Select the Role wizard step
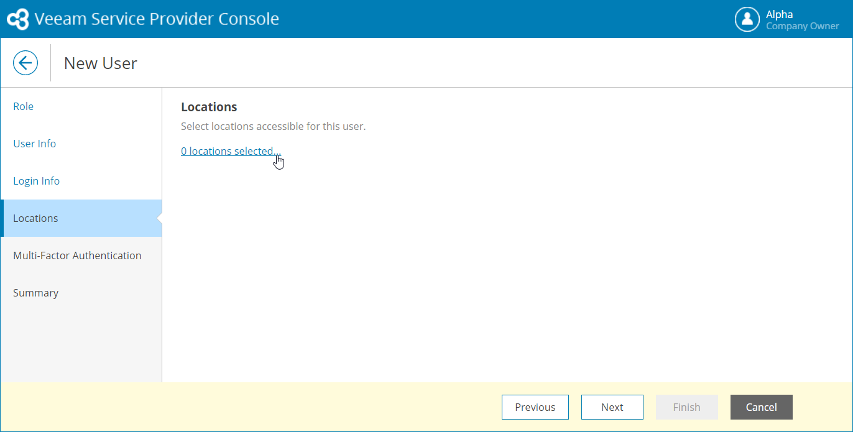853x432 pixels. click(x=24, y=106)
